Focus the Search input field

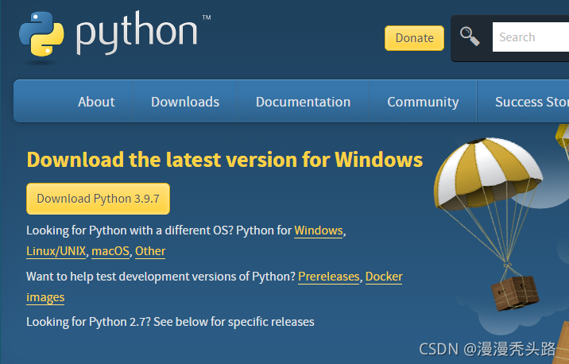[531, 37]
